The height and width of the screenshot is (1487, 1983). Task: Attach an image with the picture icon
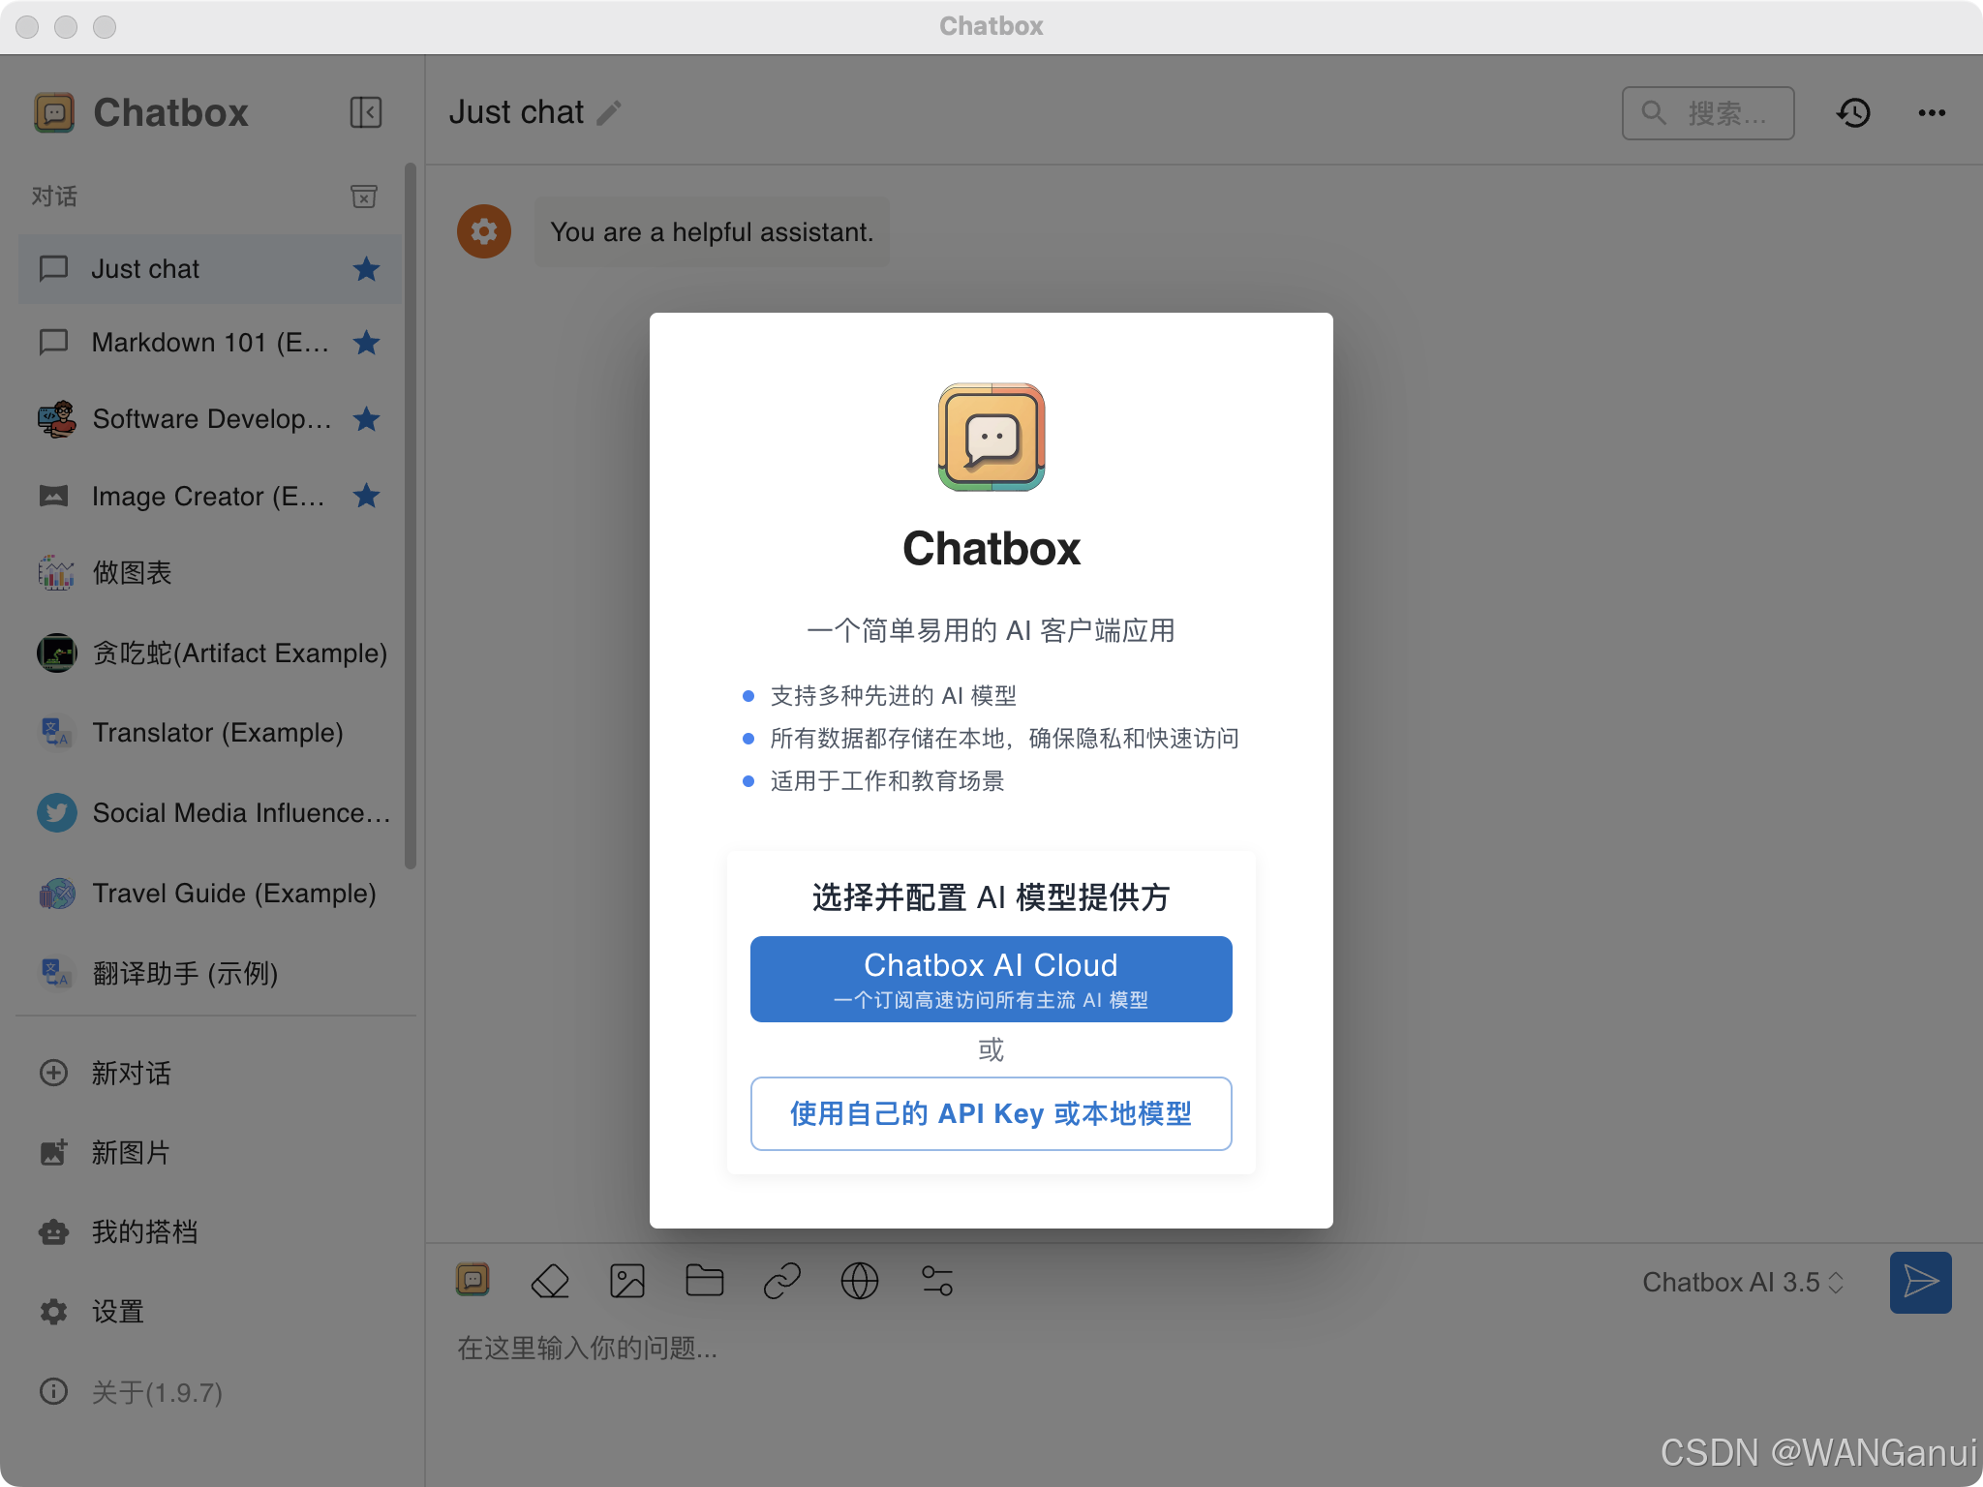[627, 1282]
